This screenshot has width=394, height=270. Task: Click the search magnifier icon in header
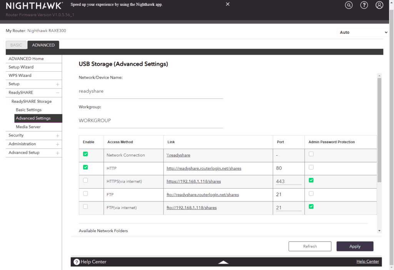pos(349,5)
